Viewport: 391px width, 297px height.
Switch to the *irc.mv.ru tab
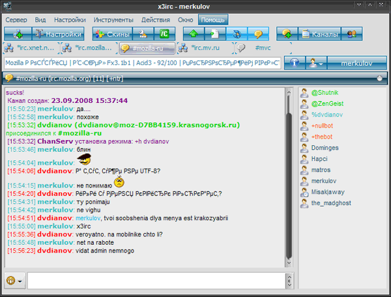pos(205,48)
